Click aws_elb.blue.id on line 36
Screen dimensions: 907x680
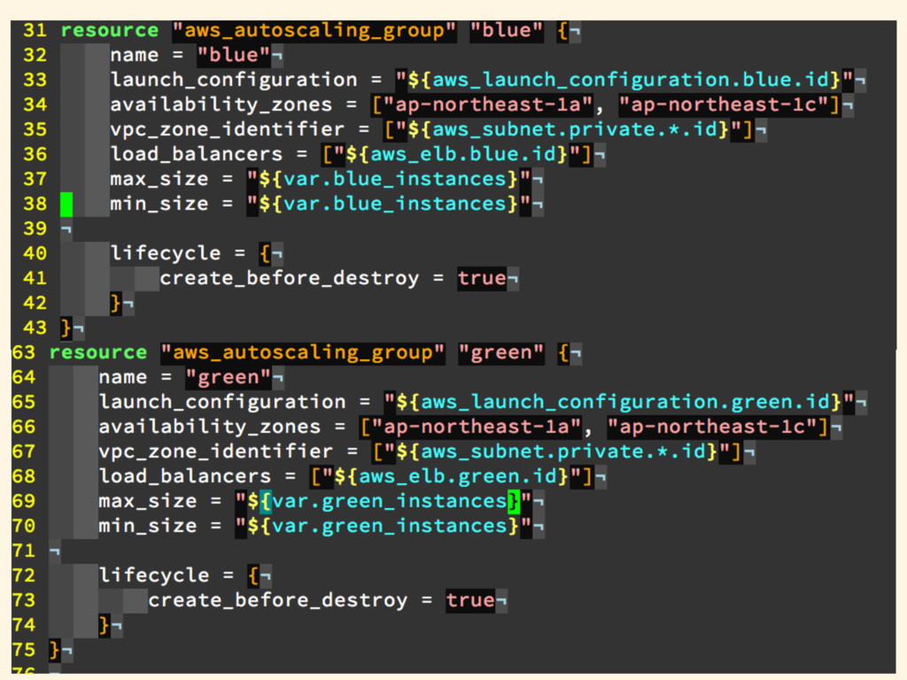click(x=462, y=154)
